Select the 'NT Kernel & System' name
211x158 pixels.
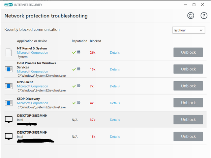32,48
